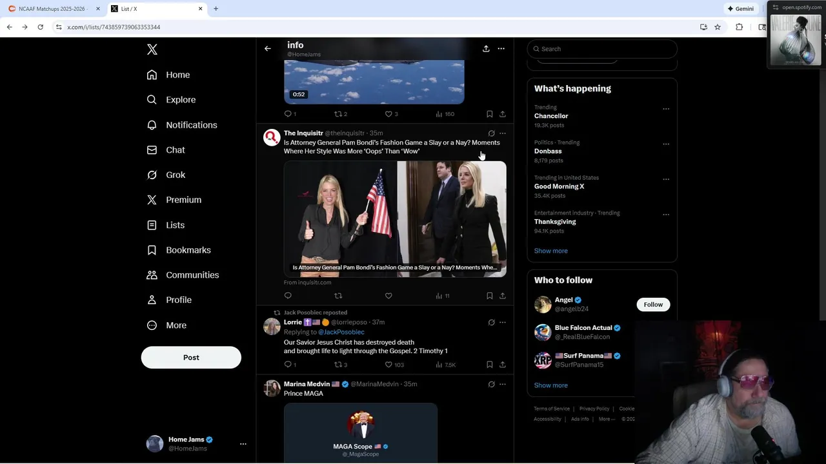Show more accounts in Who to follow

pos(551,385)
